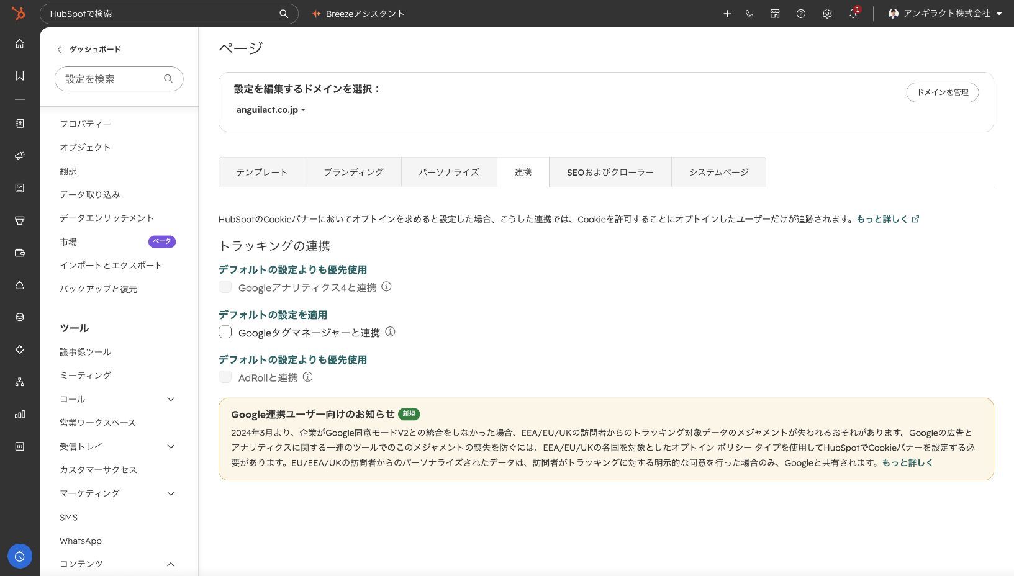Open the help question mark icon
The height and width of the screenshot is (576, 1014).
coord(801,14)
